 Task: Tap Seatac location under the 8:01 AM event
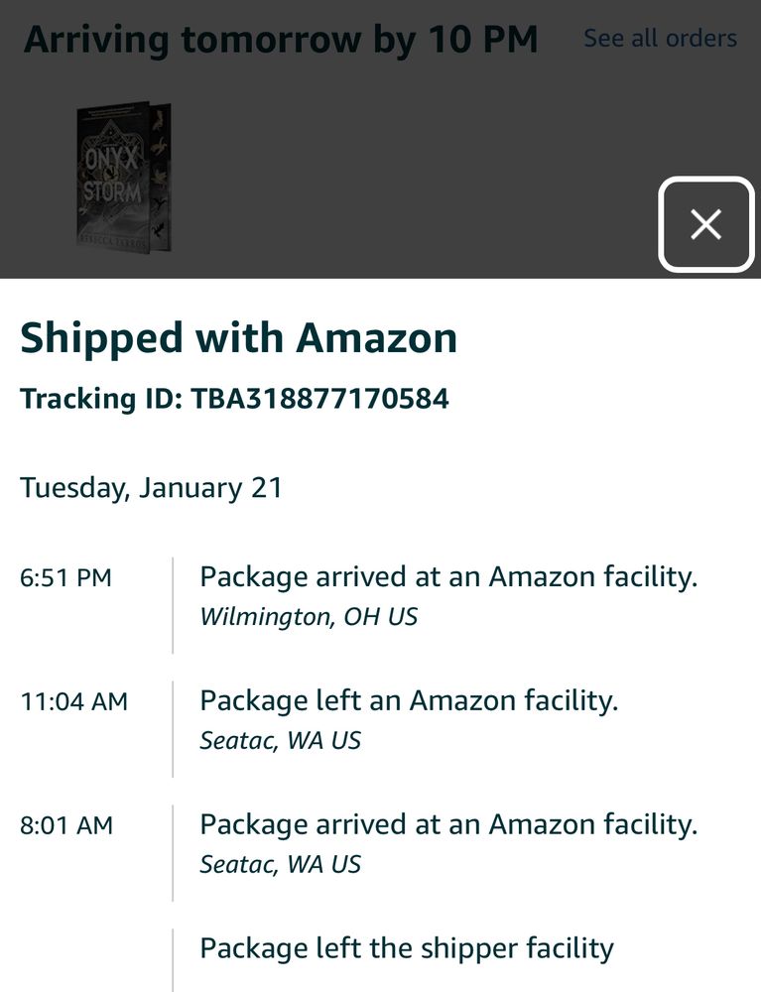(x=280, y=864)
